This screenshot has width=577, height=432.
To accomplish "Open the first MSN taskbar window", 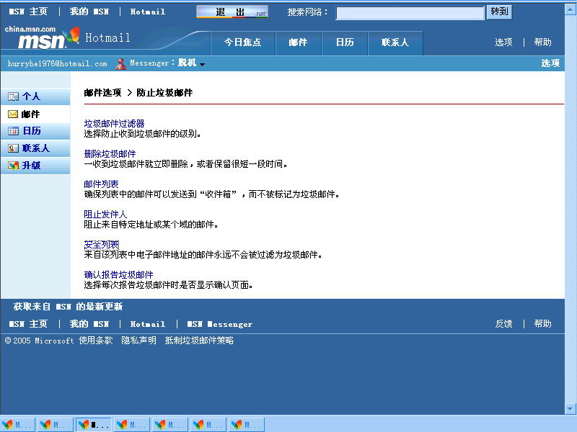I will click(x=17, y=425).
